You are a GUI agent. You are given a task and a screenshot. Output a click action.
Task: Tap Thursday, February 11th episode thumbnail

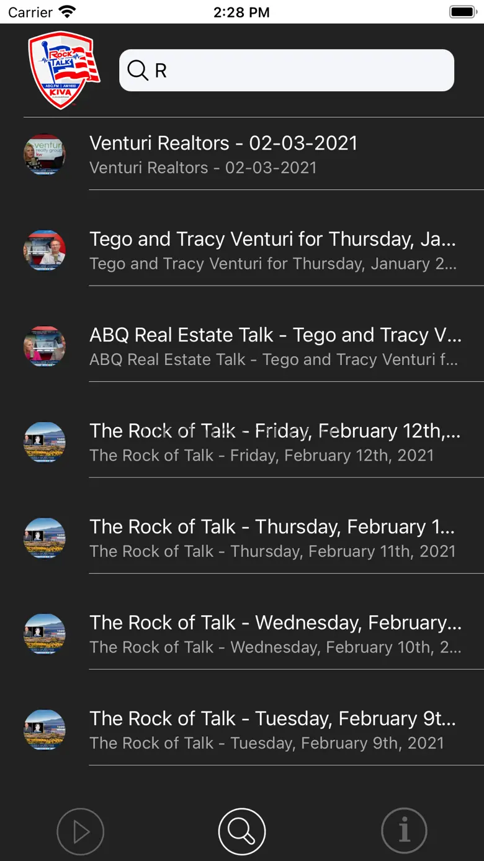coord(45,538)
